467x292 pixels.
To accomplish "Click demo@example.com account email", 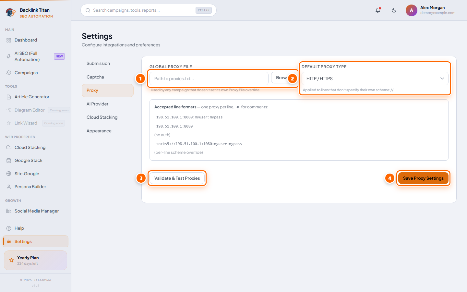I will 438,13.
